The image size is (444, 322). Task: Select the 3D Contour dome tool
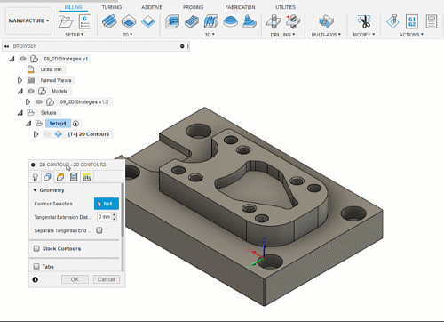pos(231,22)
